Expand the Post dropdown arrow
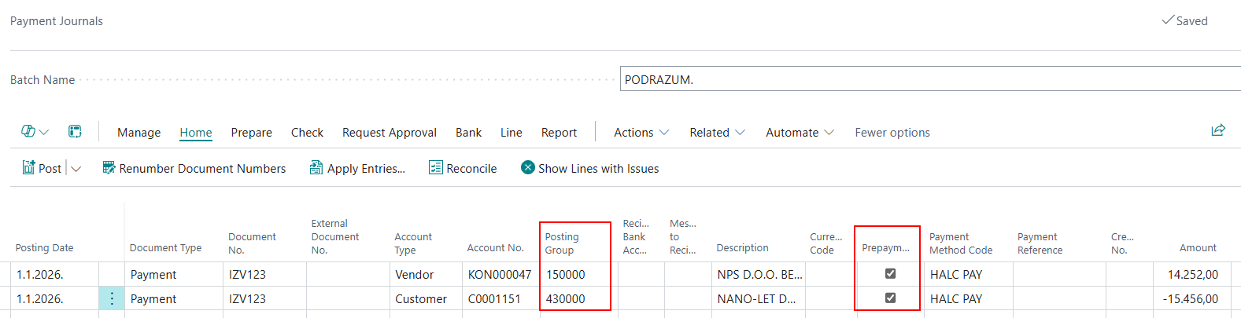The height and width of the screenshot is (318, 1241). [x=76, y=169]
